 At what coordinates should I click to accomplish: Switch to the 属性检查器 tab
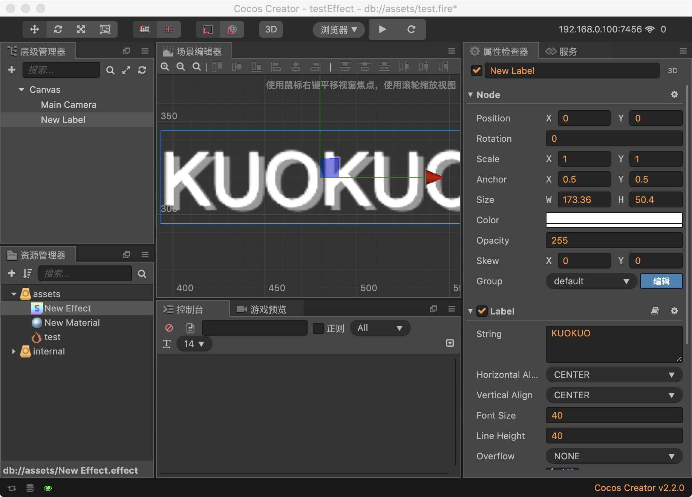[499, 52]
